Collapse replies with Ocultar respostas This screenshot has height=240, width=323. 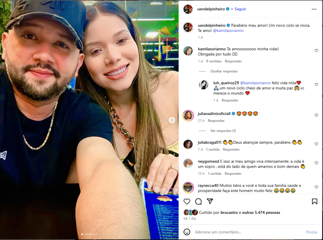click(x=224, y=71)
